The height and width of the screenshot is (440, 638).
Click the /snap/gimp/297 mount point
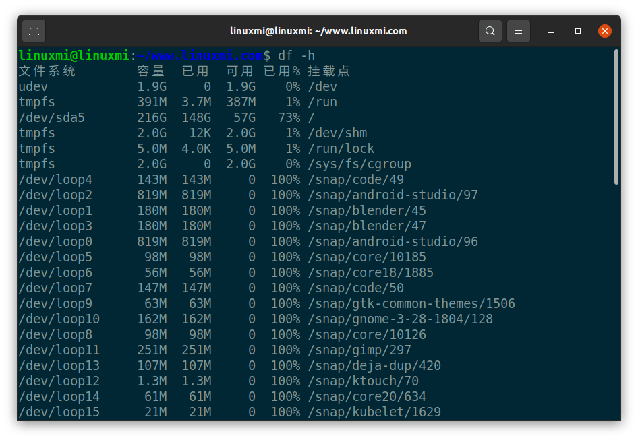[x=359, y=350]
